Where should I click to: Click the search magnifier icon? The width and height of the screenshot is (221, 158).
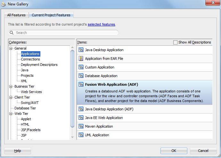[12, 33]
